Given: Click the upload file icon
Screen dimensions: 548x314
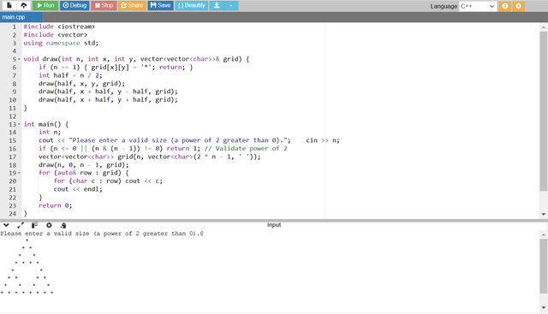Looking at the screenshot, I should pyautogui.click(x=23, y=5).
